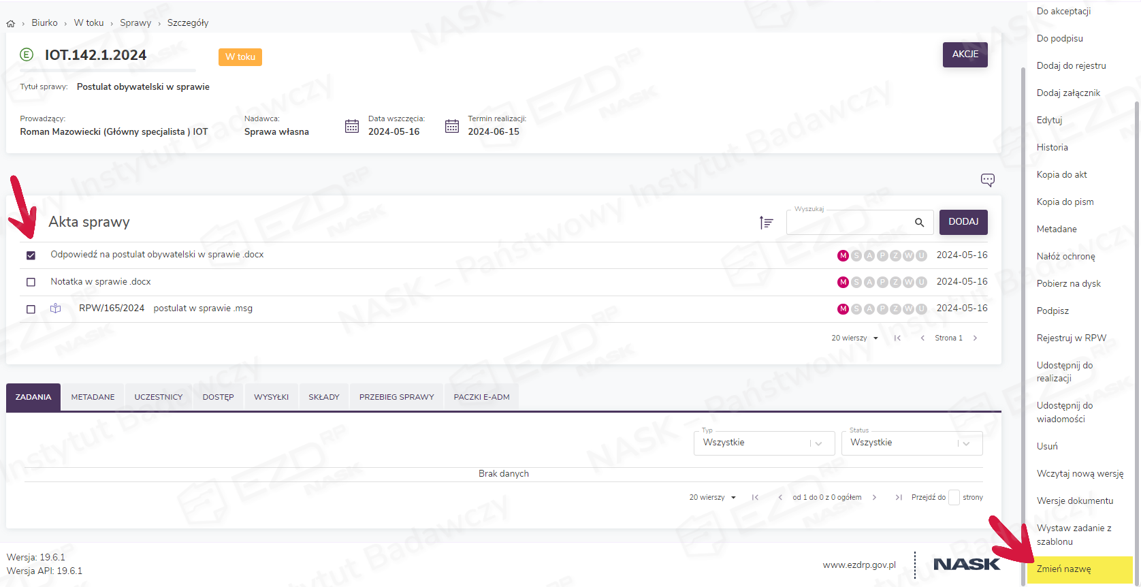Uncheck the Odpowiedź na postulat obywatelski checkbox
The image size is (1141, 587).
tap(31, 255)
